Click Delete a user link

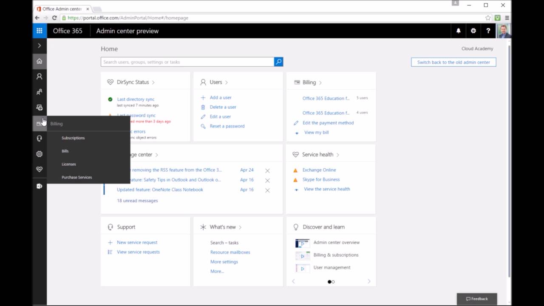[223, 107]
